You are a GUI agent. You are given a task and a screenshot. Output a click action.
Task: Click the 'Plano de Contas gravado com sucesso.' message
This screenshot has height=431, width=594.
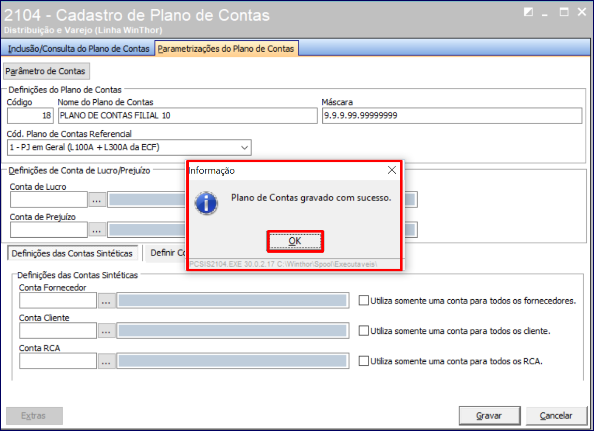tap(311, 198)
